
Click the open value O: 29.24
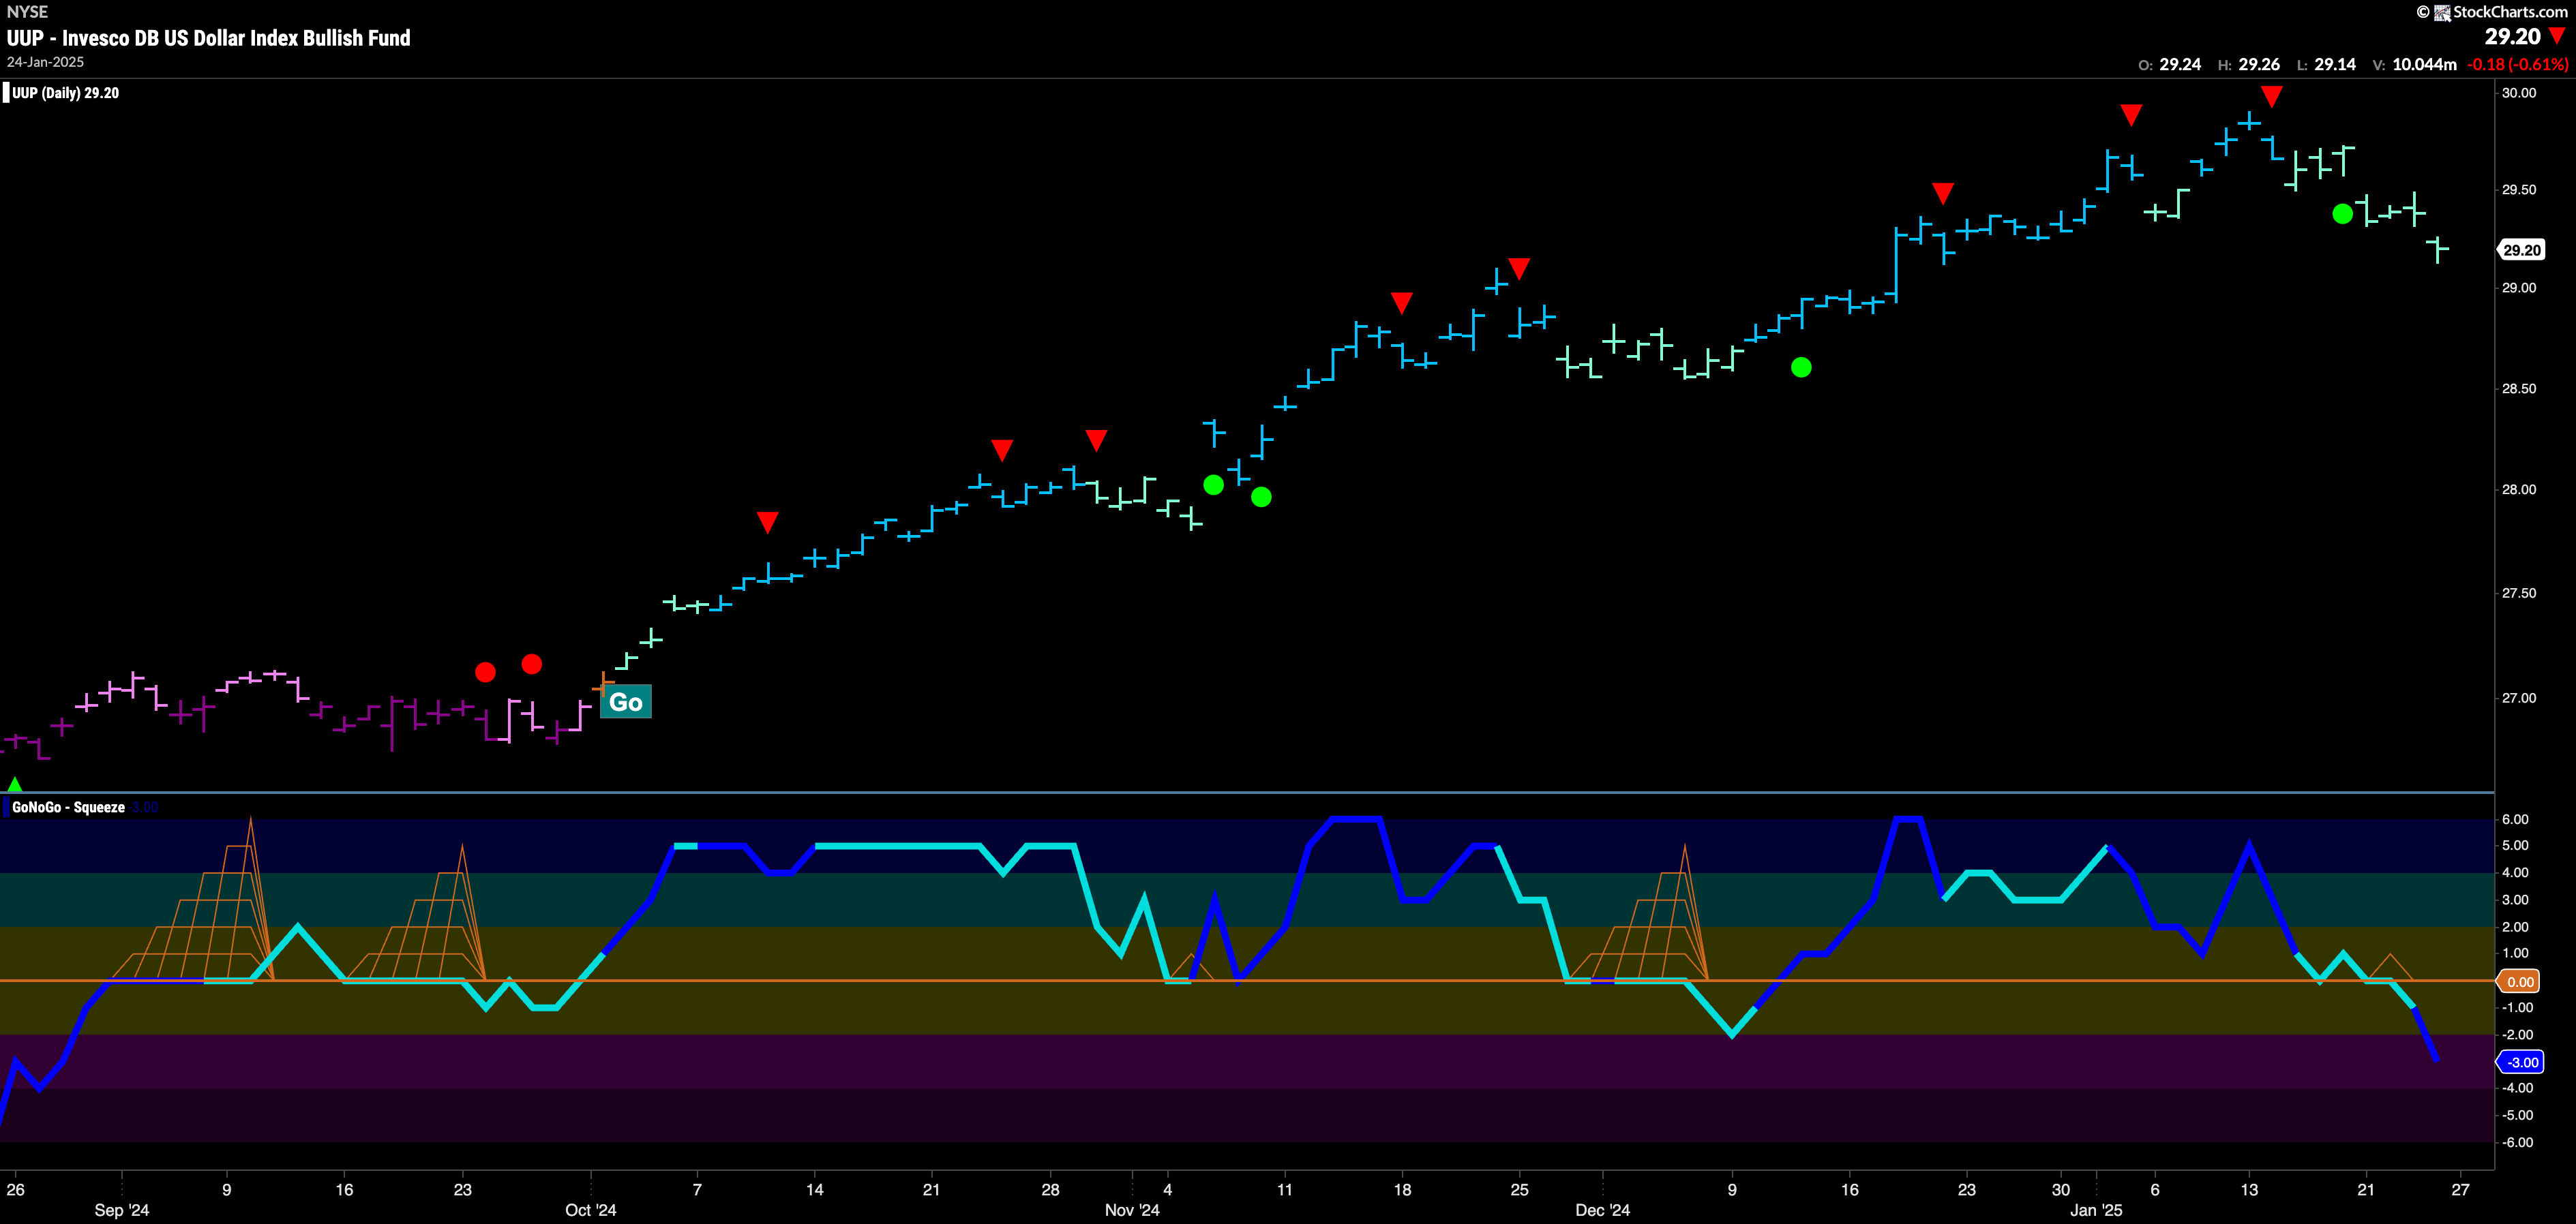click(x=2169, y=64)
